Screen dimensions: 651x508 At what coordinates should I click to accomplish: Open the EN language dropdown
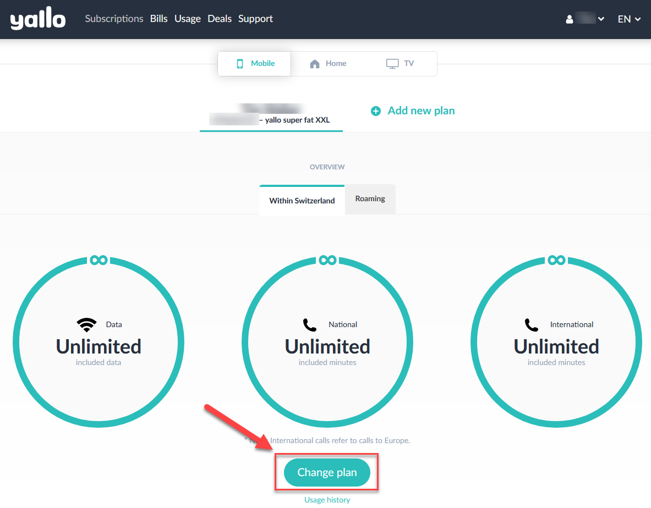[x=629, y=19]
